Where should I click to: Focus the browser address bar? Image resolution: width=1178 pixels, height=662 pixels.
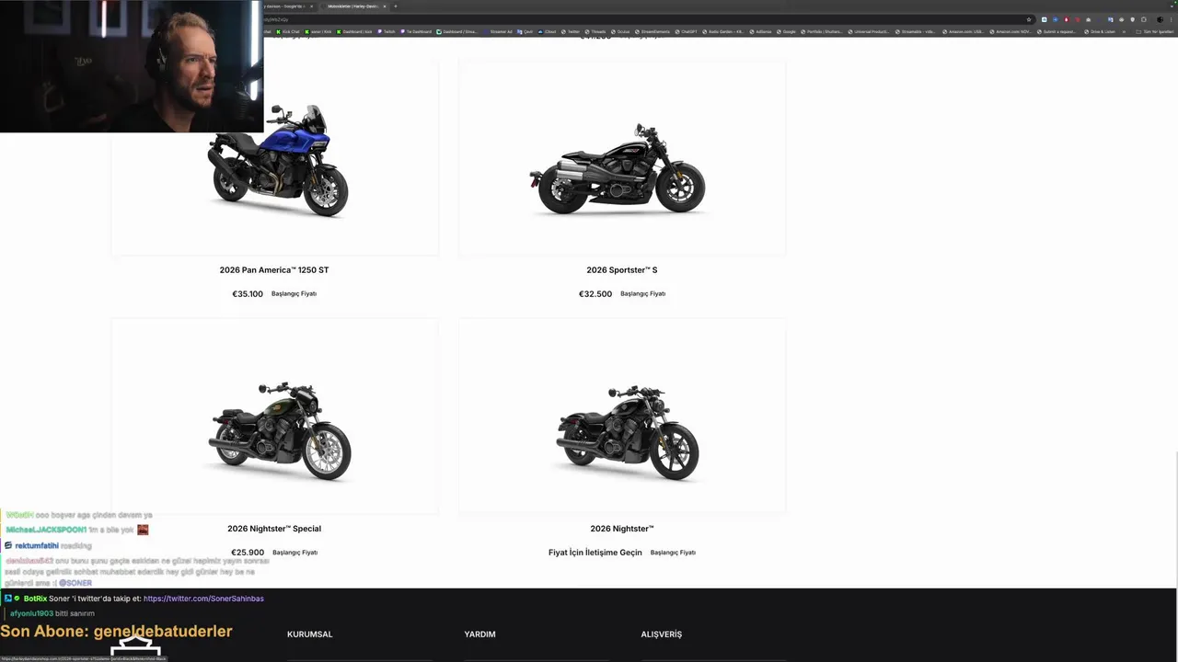pyautogui.click(x=644, y=19)
